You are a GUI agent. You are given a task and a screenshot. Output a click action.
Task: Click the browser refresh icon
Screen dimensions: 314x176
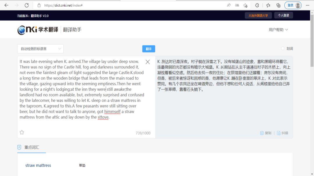[x=26, y=5]
